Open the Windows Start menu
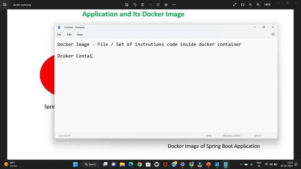This screenshot has height=169, width=301. pos(75,164)
